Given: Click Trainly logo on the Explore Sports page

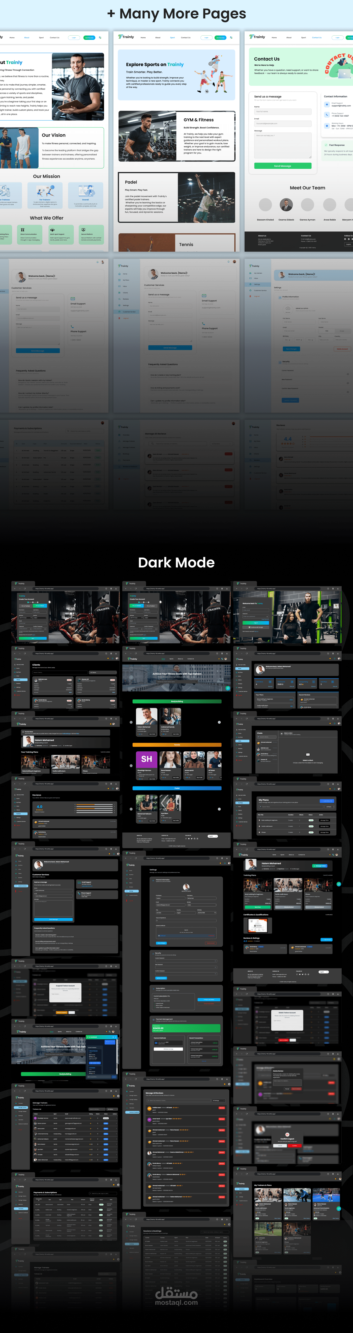Looking at the screenshot, I should click(126, 37).
